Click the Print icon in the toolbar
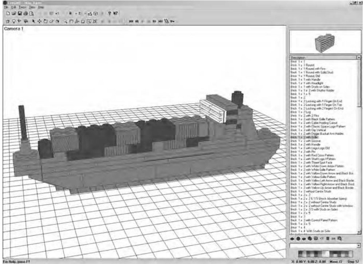Image resolution: width=363 pixels, height=264 pixels. [26, 14]
